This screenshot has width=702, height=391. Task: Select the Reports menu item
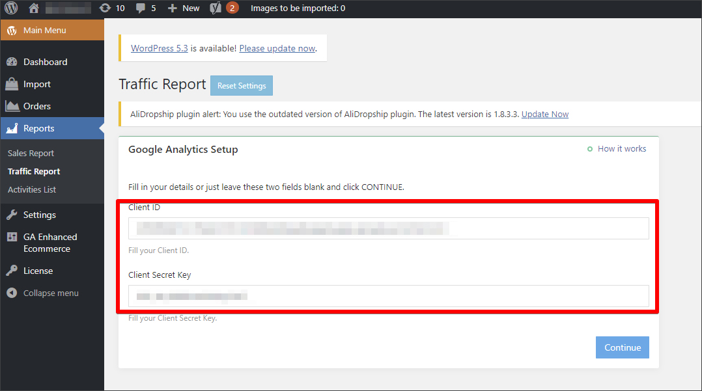(52, 128)
